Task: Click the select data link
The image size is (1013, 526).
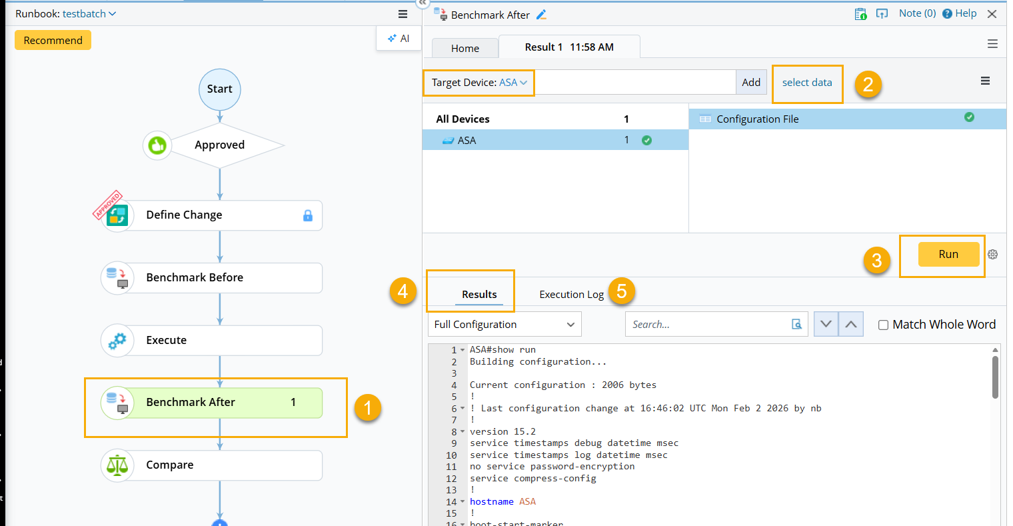Action: (806, 83)
